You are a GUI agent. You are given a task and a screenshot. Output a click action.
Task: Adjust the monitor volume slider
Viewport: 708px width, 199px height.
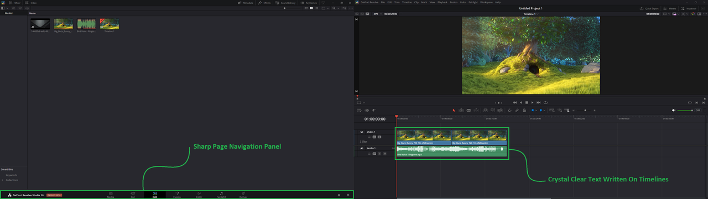coord(685,110)
